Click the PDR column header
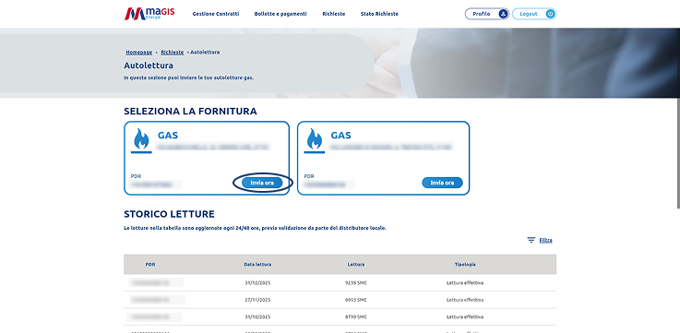Viewport: 680px width, 333px height. (150, 264)
